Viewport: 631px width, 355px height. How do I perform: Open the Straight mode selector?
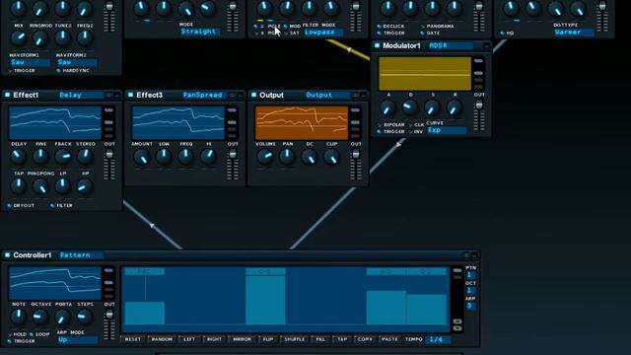click(x=199, y=32)
